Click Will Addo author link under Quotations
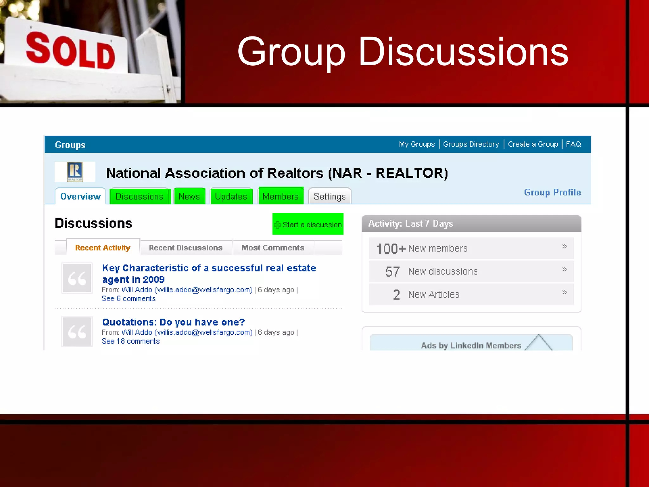 point(187,333)
